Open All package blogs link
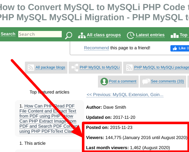This screenshot has width=189, height=152. tap(50, 67)
